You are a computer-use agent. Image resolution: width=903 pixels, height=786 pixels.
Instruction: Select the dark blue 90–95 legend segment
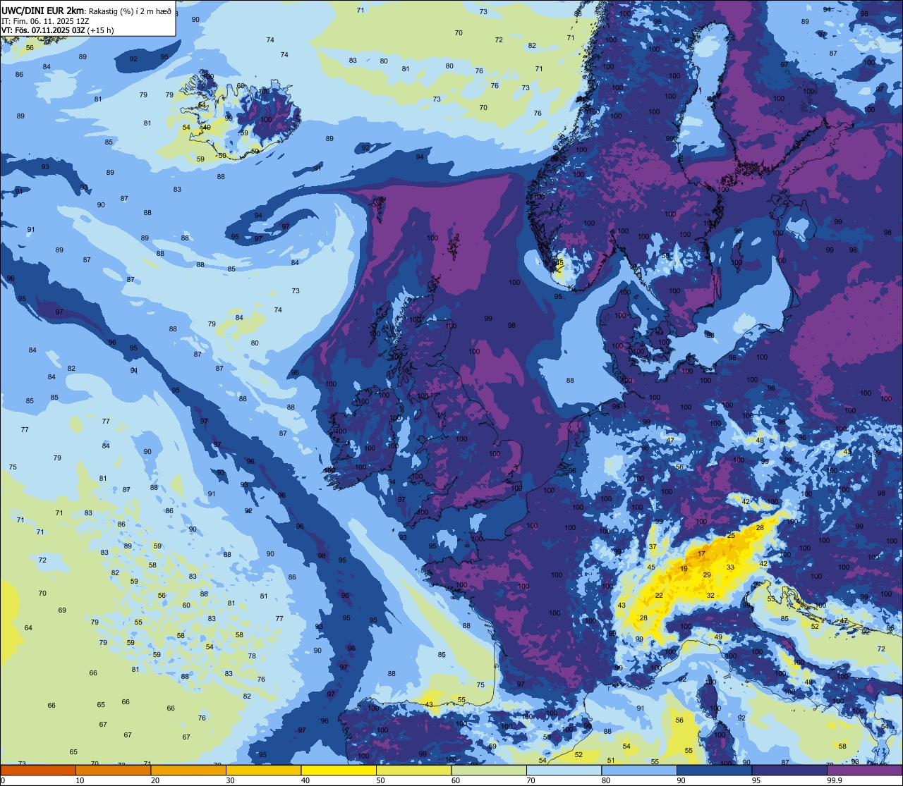[714, 770]
